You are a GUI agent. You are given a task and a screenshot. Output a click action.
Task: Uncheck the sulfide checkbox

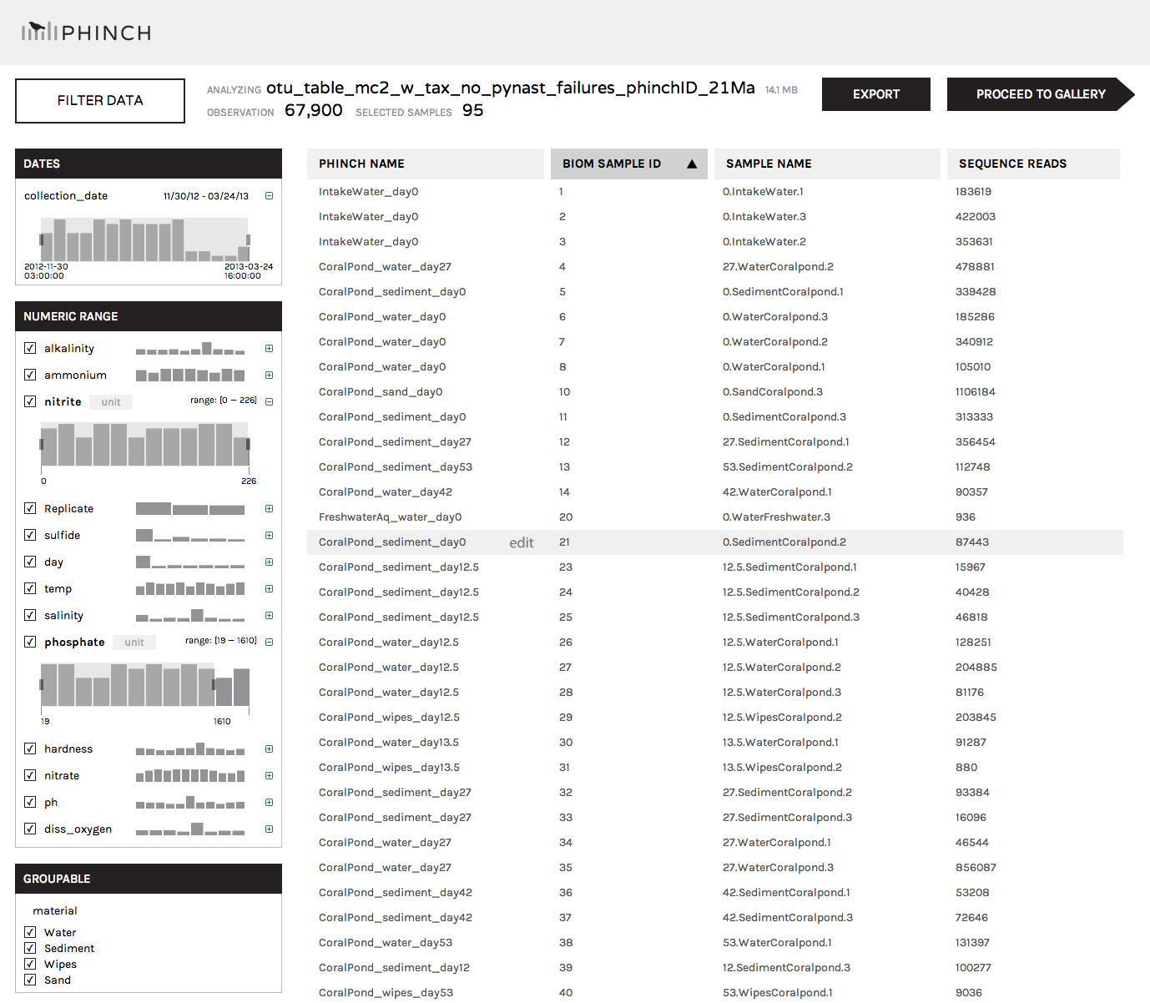tap(30, 535)
